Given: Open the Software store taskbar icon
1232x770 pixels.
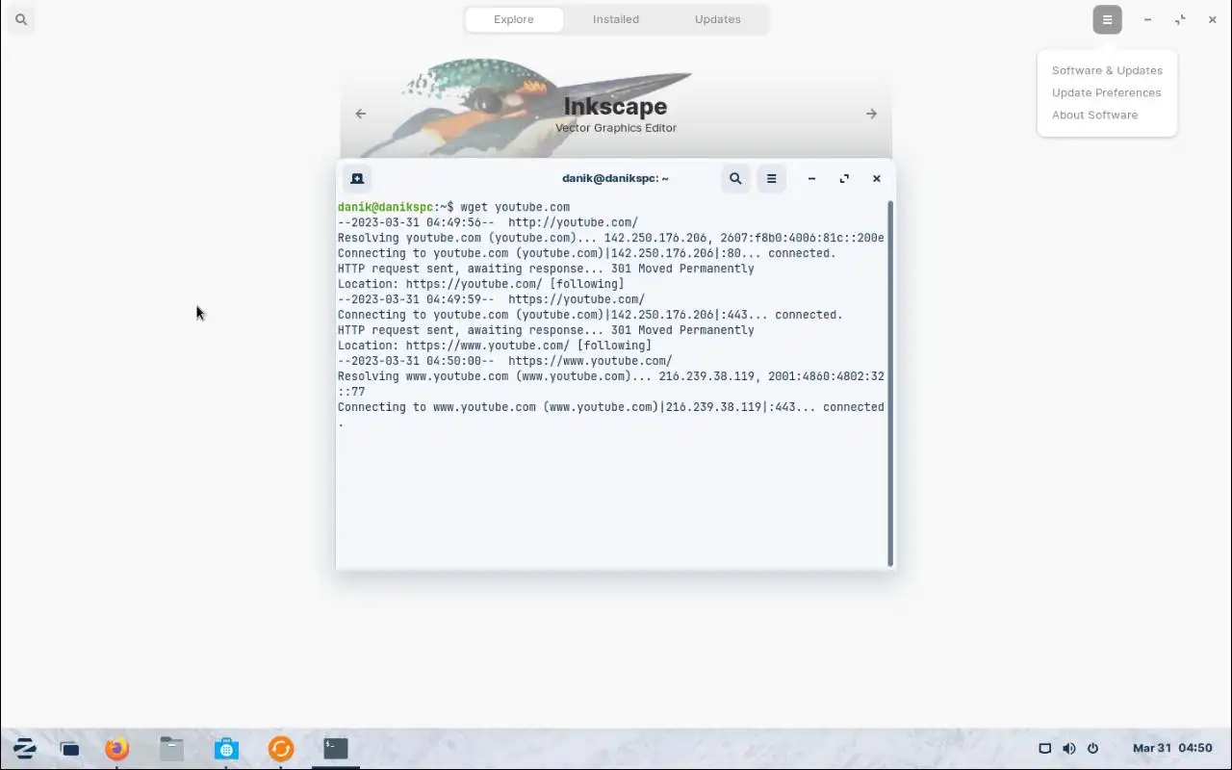Looking at the screenshot, I should click(x=226, y=748).
